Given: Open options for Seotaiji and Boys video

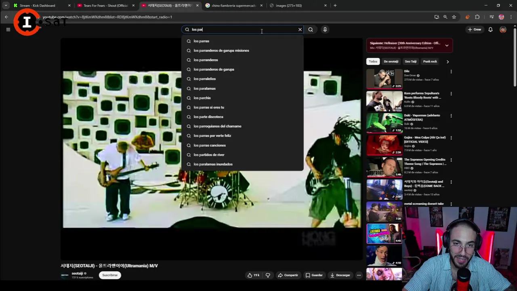Looking at the screenshot, I should [x=451, y=182].
